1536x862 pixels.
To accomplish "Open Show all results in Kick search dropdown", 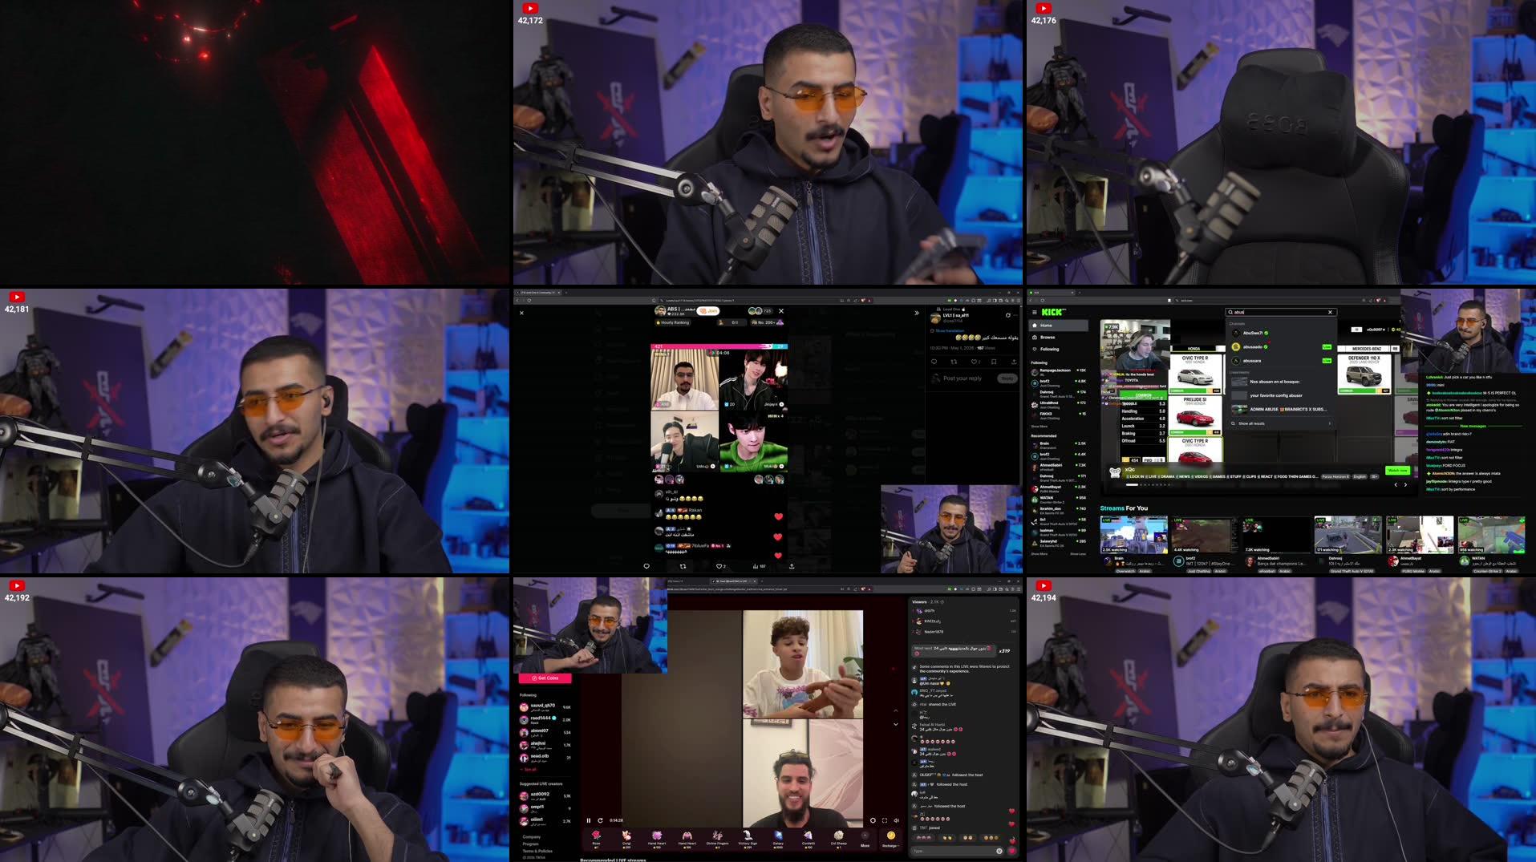I will pyautogui.click(x=1280, y=423).
